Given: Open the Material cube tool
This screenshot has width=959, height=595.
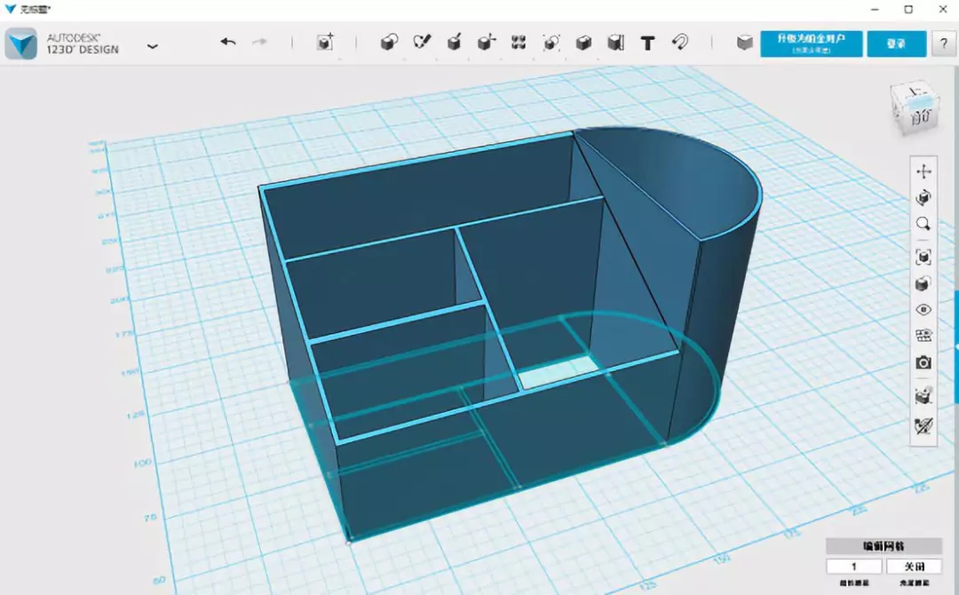Looking at the screenshot, I should (x=744, y=43).
